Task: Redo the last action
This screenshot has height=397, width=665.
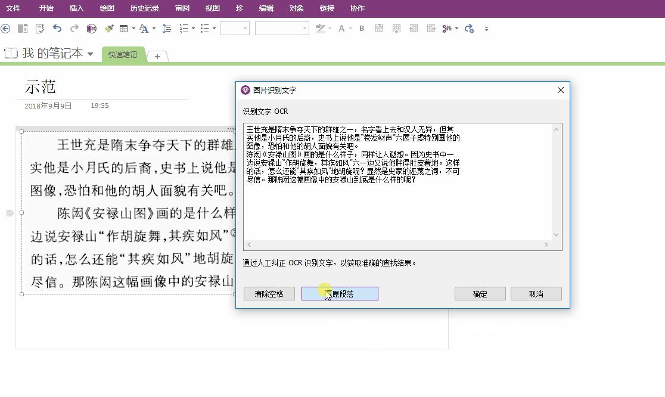Action: (74, 29)
